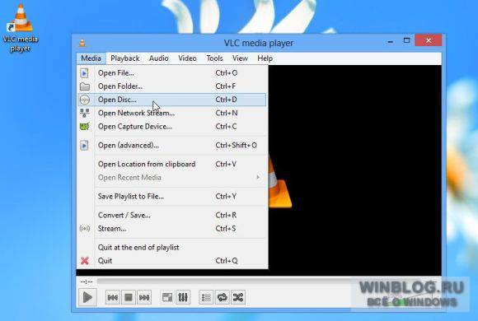Click the disc icon next to Open Disc
The image size is (478, 321).
click(85, 100)
